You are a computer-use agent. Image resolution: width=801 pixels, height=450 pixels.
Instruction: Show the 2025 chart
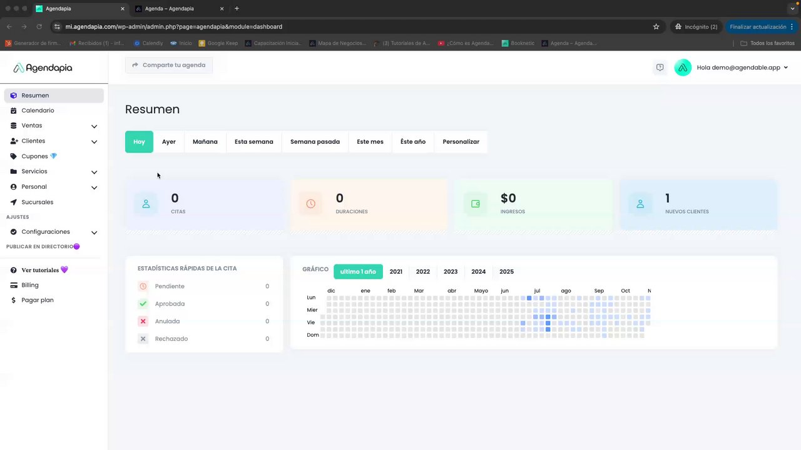[507, 272]
